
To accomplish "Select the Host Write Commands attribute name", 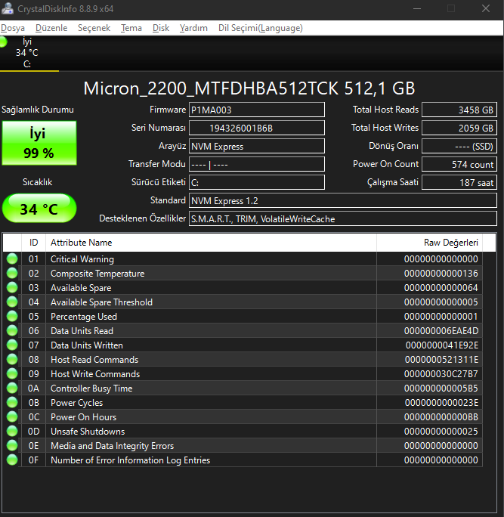I will click(x=95, y=374).
